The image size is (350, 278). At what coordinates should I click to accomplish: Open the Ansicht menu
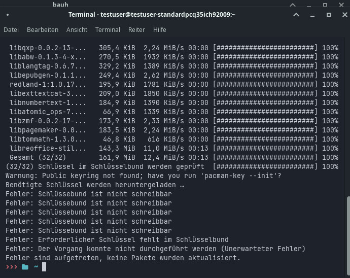click(x=77, y=30)
